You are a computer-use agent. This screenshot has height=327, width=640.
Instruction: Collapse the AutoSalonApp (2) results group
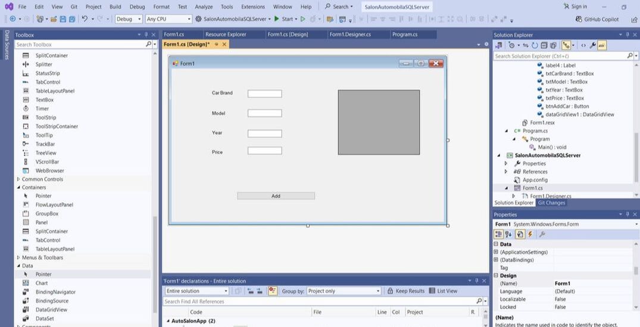168,321
